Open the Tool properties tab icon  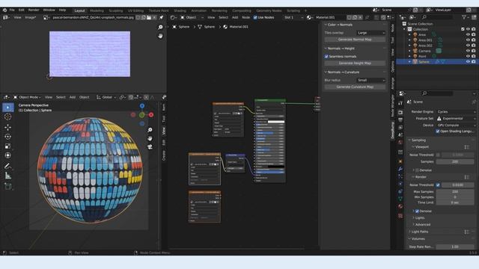pyautogui.click(x=400, y=103)
